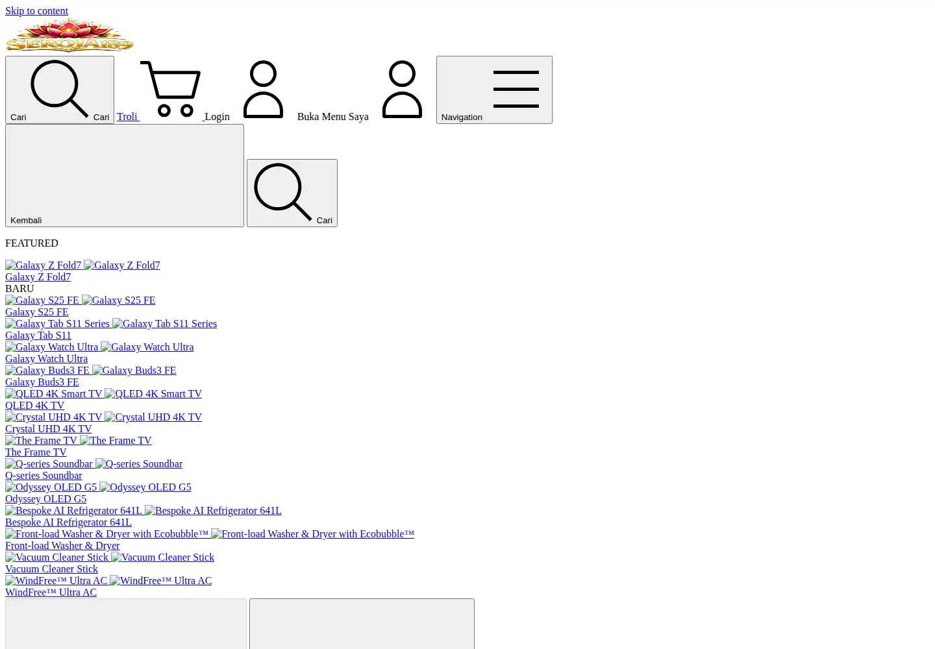The height and width of the screenshot is (649, 935).
Task: Select Galaxy Z Fold7 text link under its images
Action: click(x=38, y=276)
